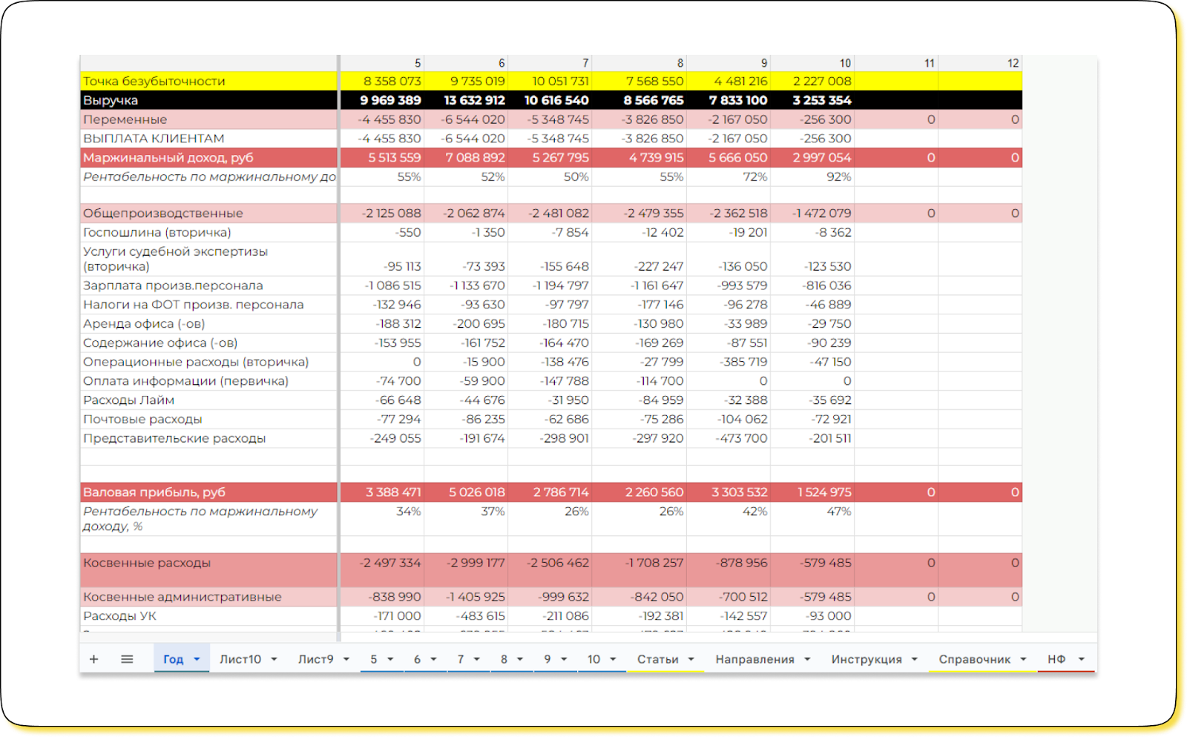The height and width of the screenshot is (737, 1187).
Task: Open the Инструкция sheet tab
Action: [x=866, y=659]
